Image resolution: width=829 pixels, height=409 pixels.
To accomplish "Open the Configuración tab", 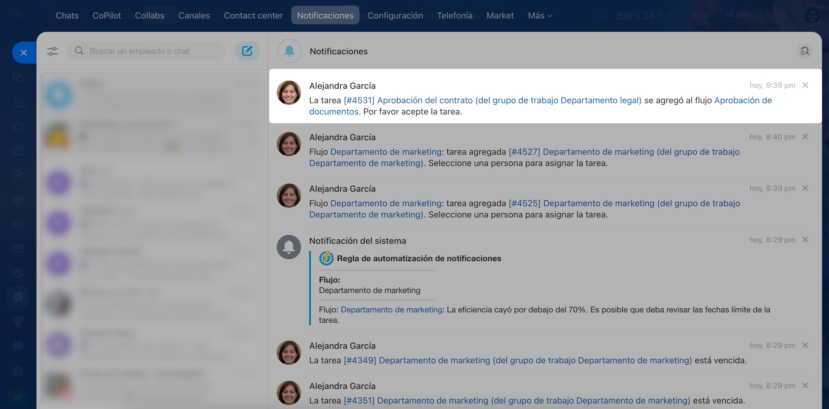I will tap(395, 15).
